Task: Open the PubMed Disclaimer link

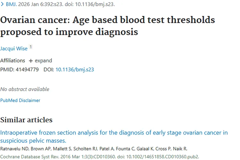Action: [x=20, y=100]
